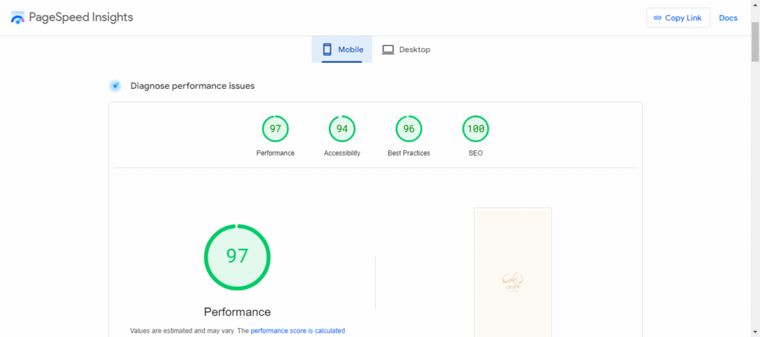This screenshot has height=337, width=760.
Task: Switch to the Mobile tab
Action: click(x=342, y=50)
